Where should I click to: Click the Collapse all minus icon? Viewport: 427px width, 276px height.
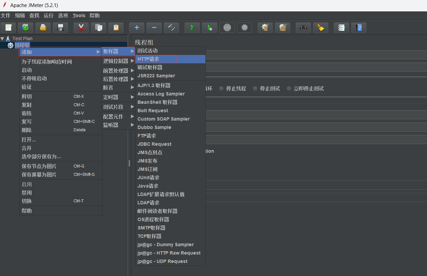[154, 27]
